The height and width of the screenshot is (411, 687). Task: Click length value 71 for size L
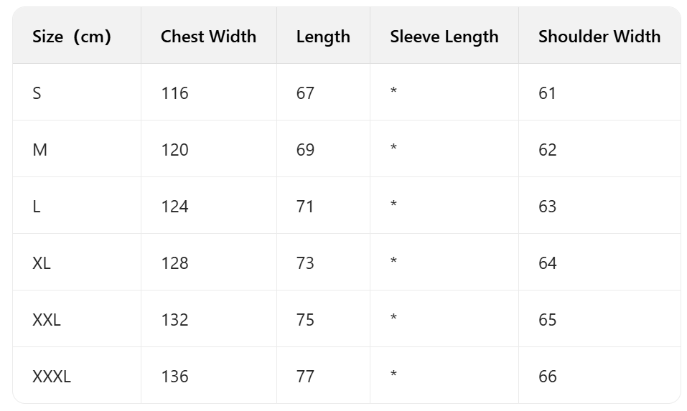pyautogui.click(x=305, y=207)
